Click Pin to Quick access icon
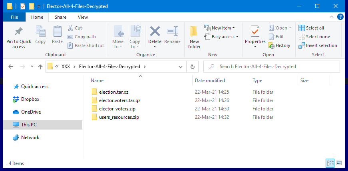 [18, 31]
